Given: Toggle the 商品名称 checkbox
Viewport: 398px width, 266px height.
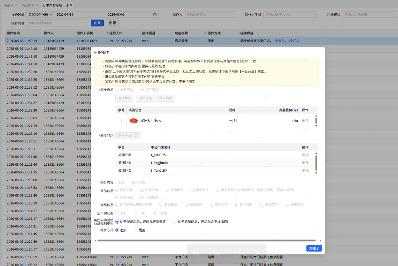Looking at the screenshot, I should (117, 190).
